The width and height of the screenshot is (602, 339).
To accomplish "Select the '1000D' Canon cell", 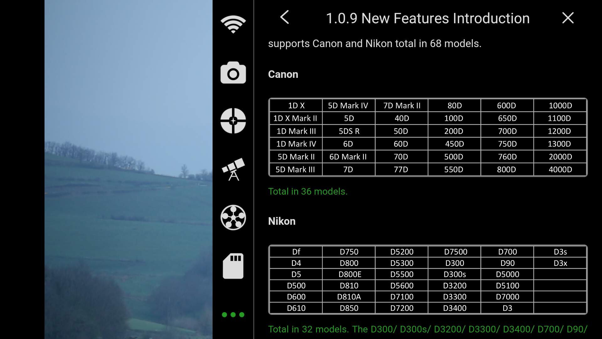I will tap(560, 105).
